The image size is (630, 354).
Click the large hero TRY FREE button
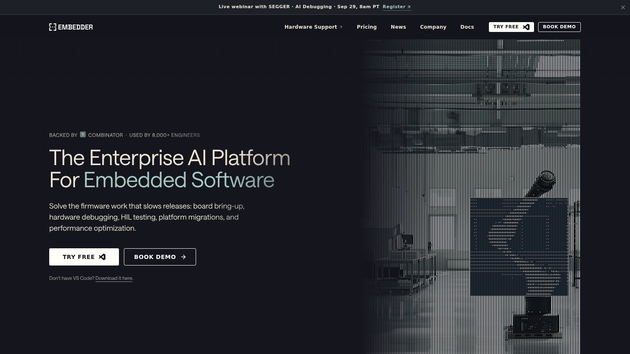pos(84,257)
